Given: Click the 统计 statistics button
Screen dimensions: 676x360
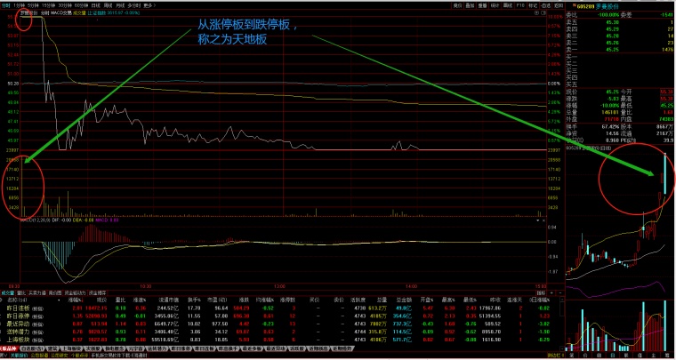Looking at the screenshot, I should click(495, 5).
